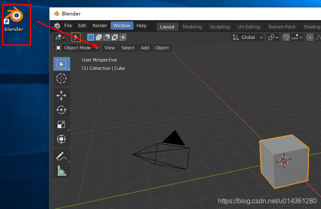Switch to the UV Editing workspace tab
321x209 pixels.
coord(249,27)
